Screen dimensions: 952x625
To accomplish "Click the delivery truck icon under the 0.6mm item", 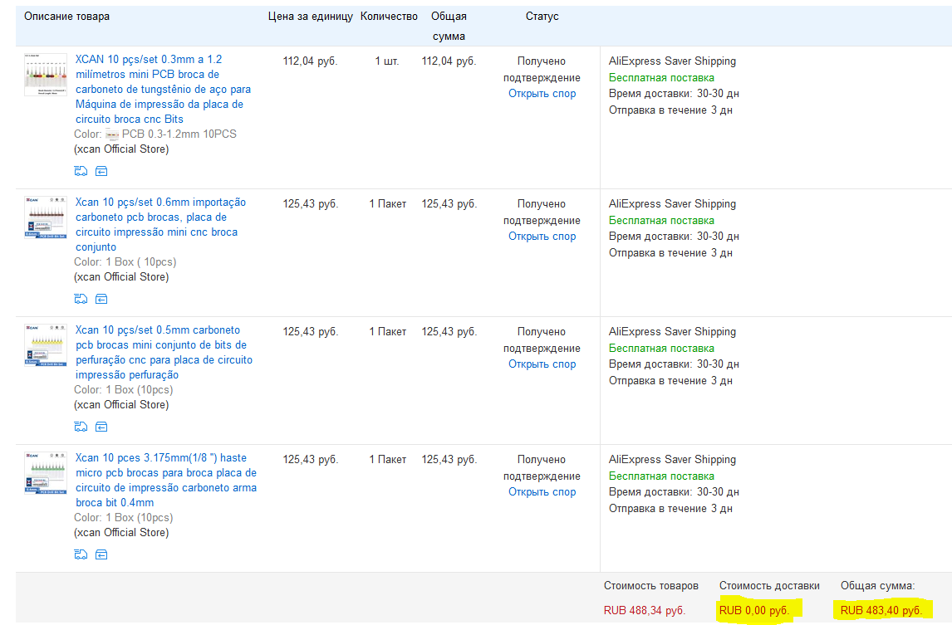I will tap(81, 299).
